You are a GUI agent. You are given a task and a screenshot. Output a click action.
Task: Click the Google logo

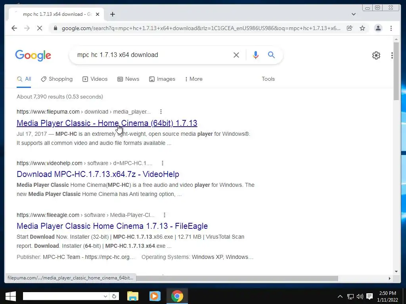pyautogui.click(x=33, y=55)
